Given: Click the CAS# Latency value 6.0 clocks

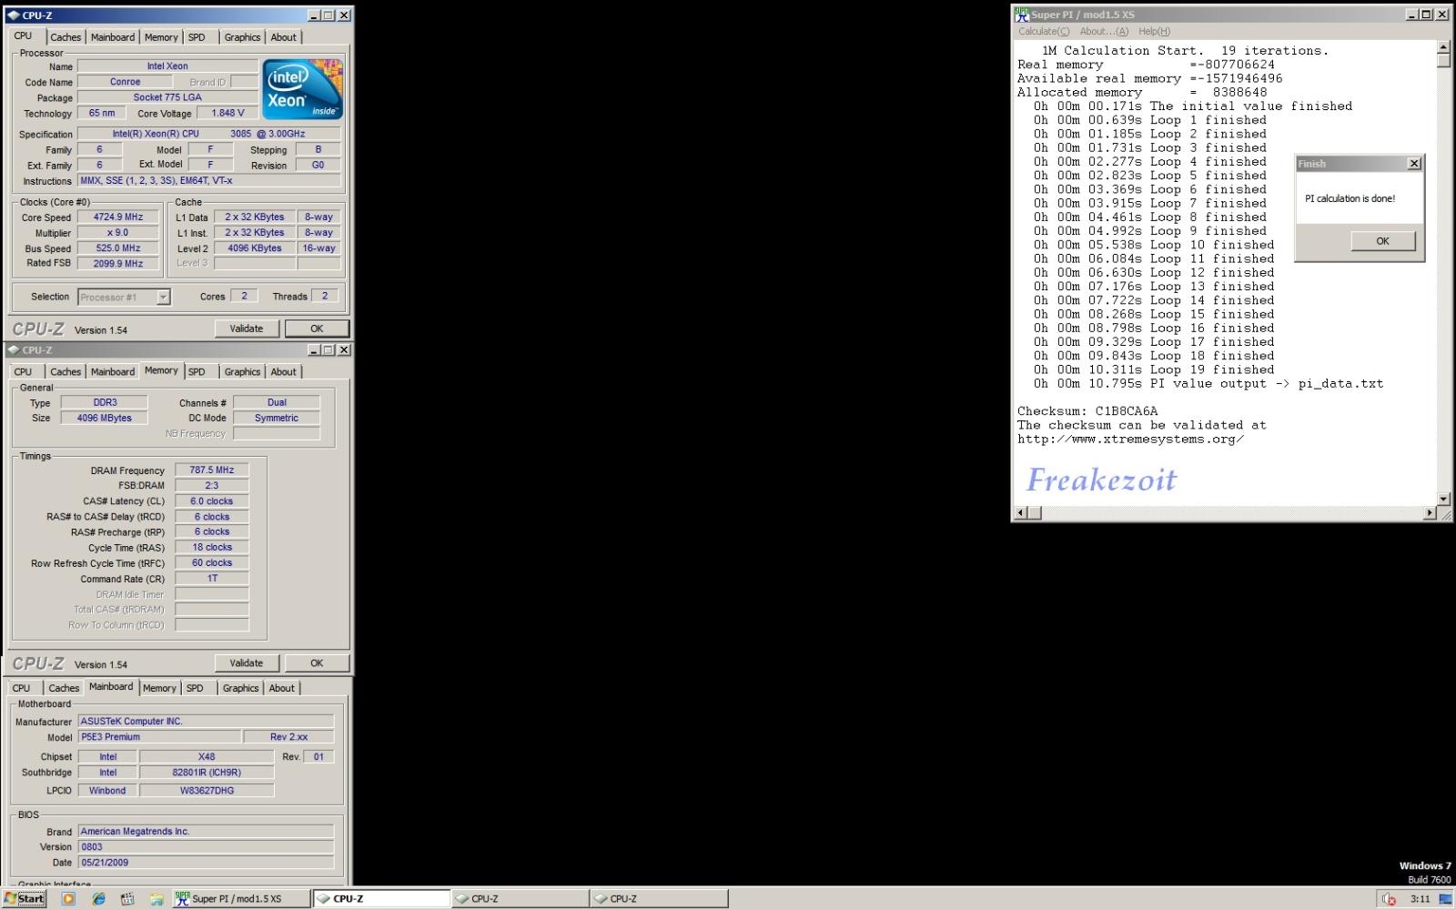Looking at the screenshot, I should 212,501.
